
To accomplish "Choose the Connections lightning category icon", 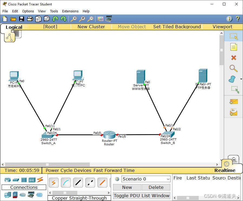I will click(40, 180).
